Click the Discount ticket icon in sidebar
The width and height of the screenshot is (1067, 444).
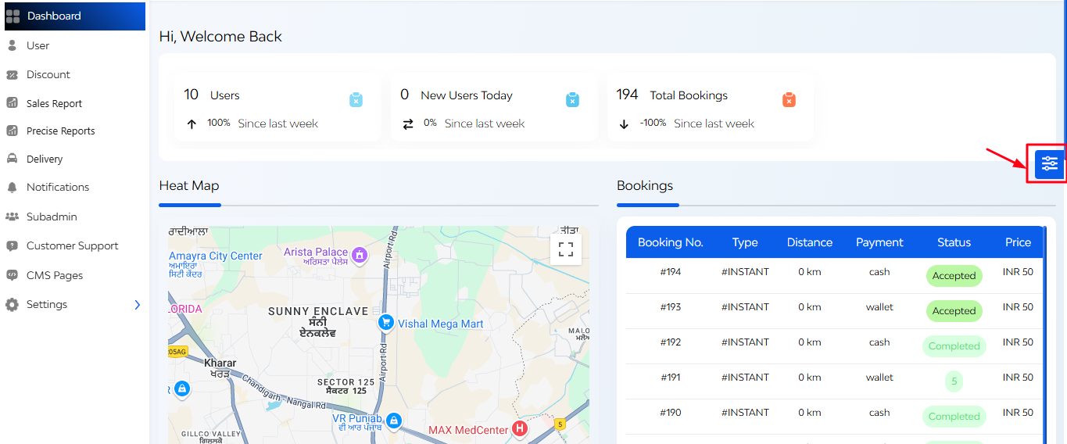[12, 75]
